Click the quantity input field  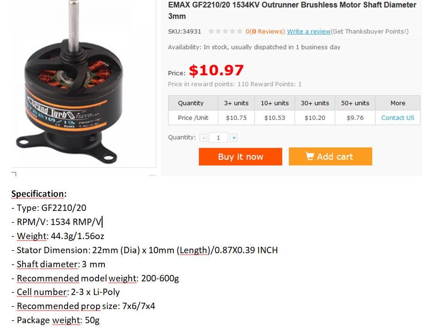[218, 138]
